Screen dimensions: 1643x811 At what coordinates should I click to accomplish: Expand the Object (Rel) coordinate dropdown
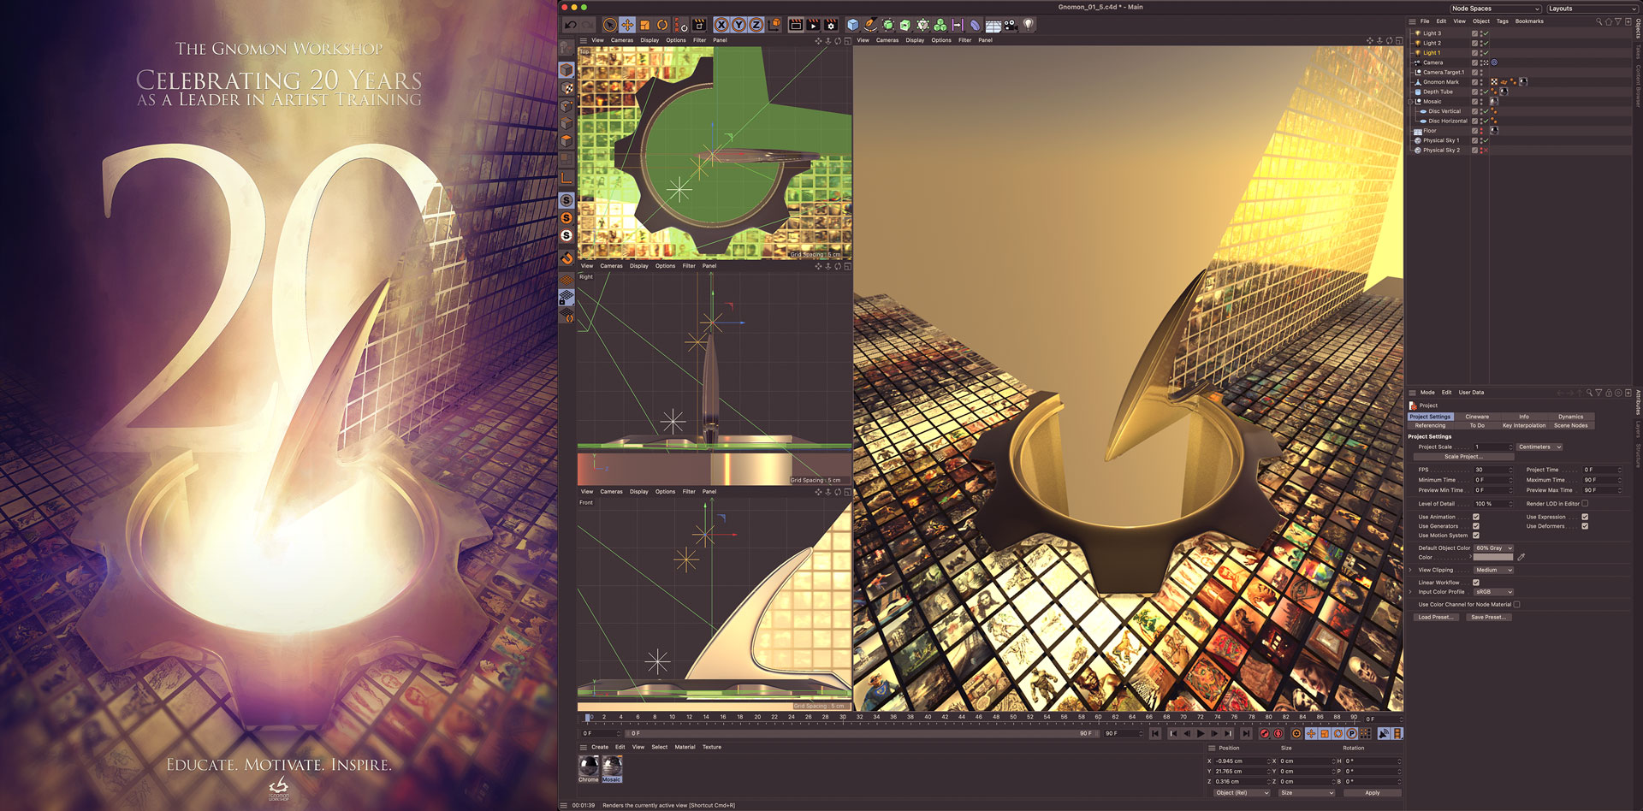[x=1242, y=793]
